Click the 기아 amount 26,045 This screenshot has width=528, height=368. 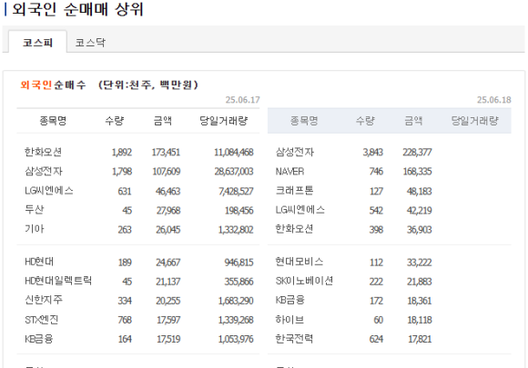168,230
